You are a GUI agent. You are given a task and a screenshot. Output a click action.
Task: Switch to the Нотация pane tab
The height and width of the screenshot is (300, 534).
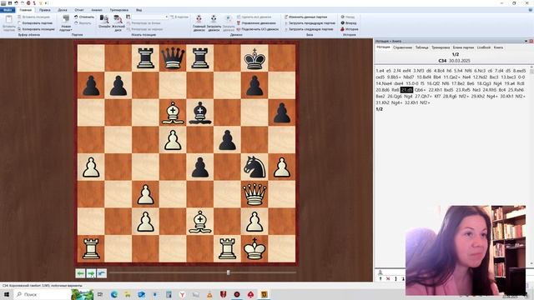pos(383,47)
